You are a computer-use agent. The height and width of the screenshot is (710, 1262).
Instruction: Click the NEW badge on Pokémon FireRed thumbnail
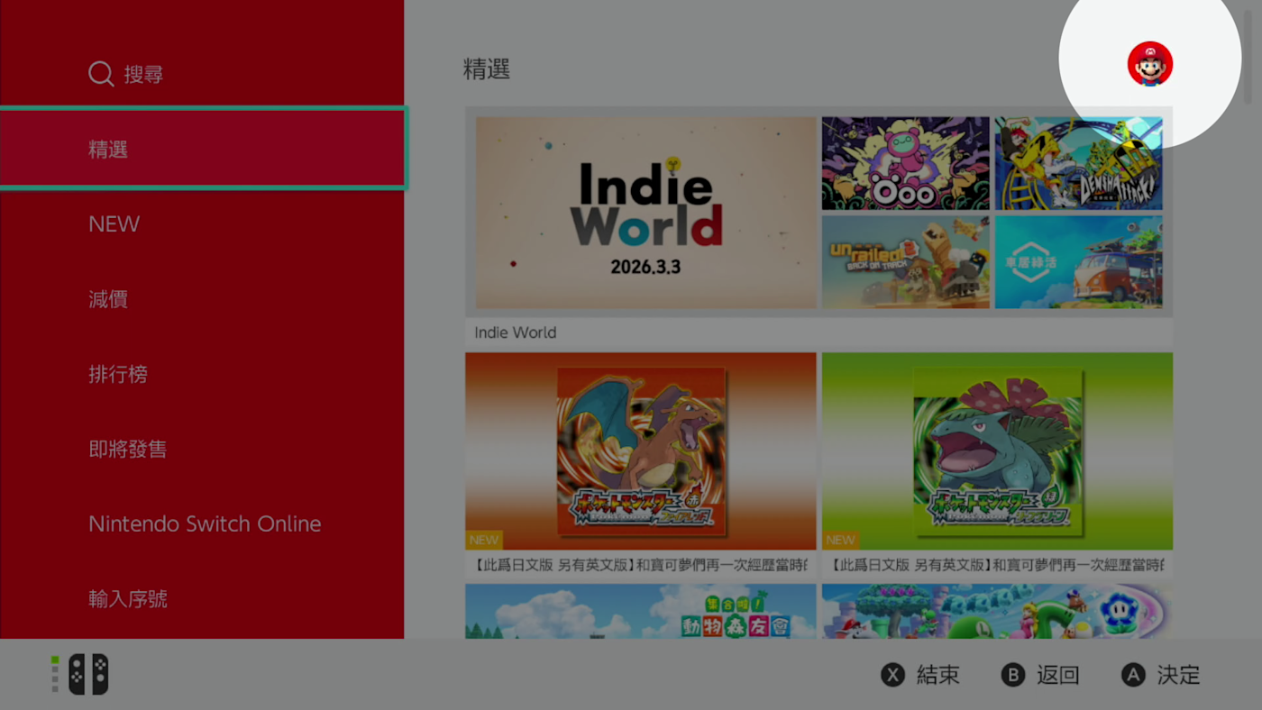tap(484, 540)
